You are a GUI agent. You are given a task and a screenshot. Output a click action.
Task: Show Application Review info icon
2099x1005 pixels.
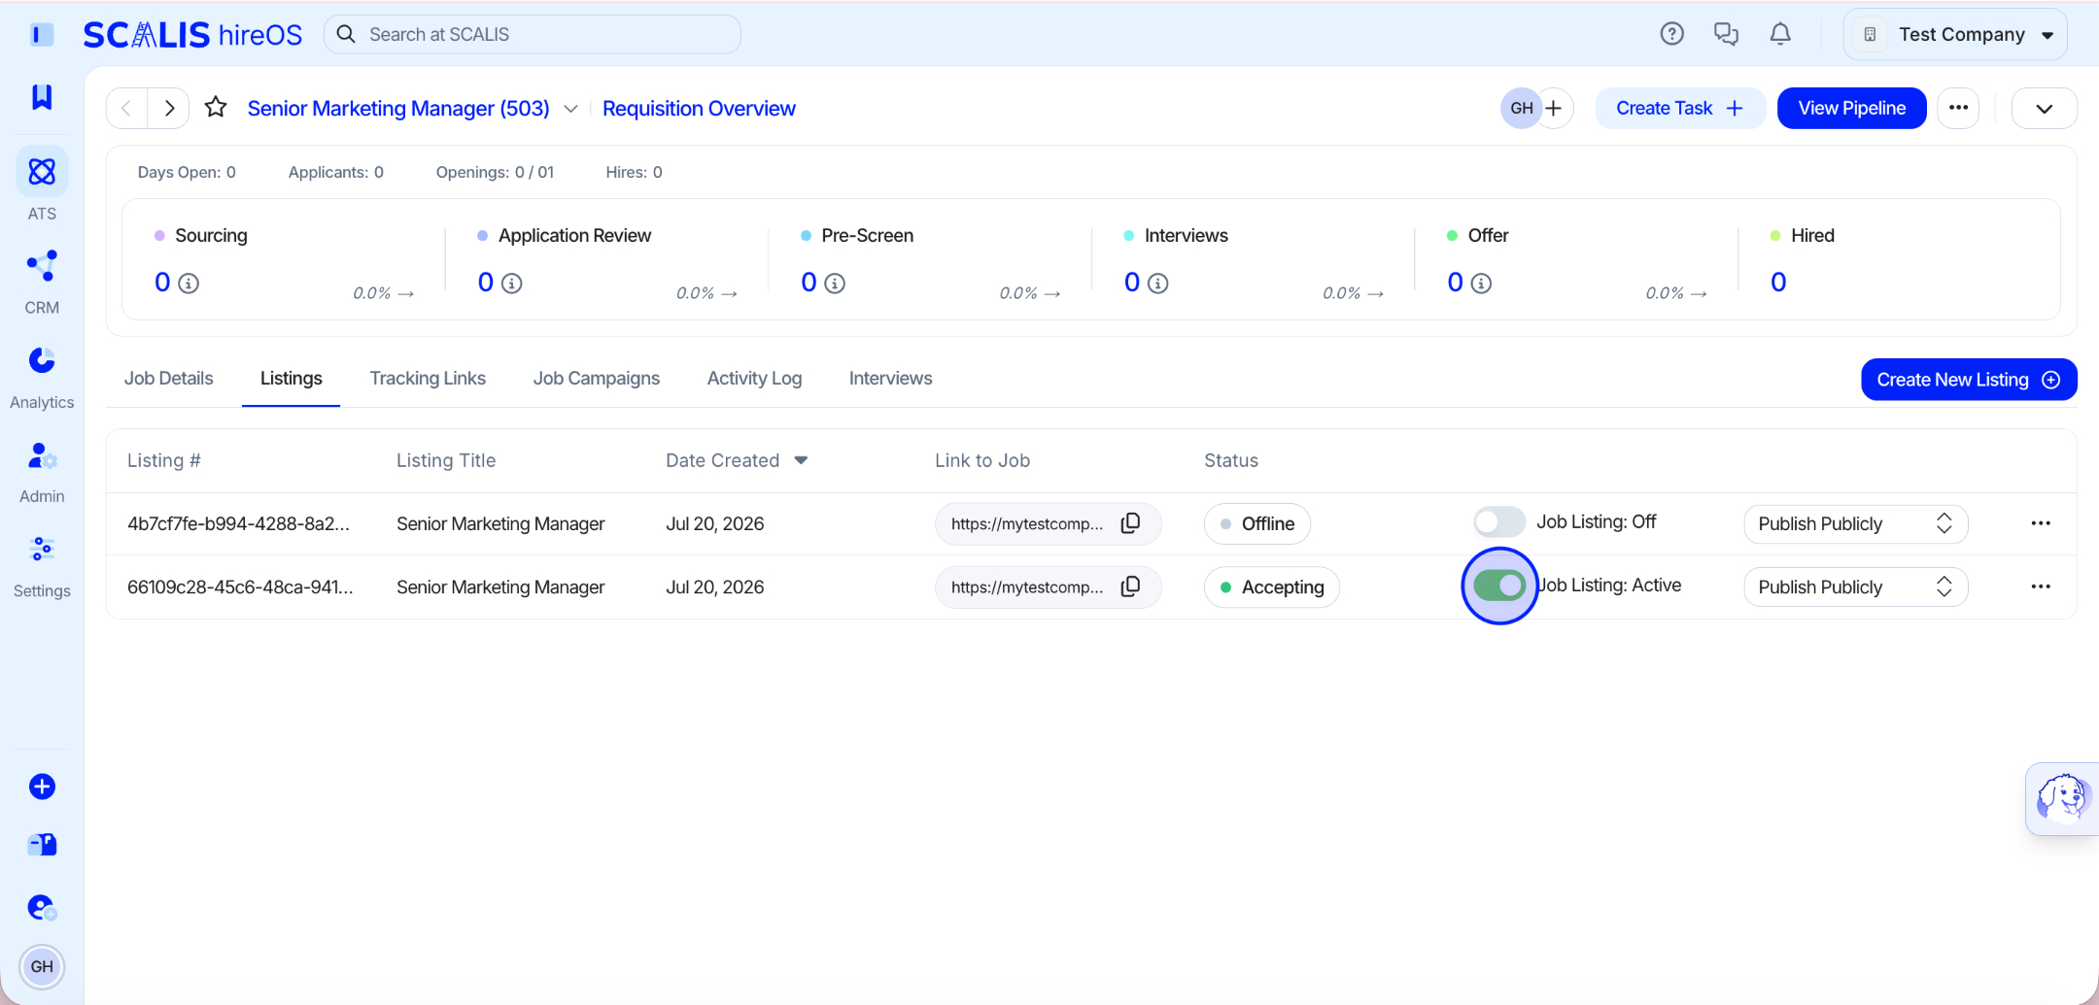[x=512, y=284]
